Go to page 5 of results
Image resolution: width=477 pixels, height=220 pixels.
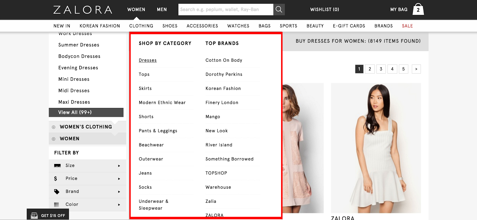tap(403, 69)
